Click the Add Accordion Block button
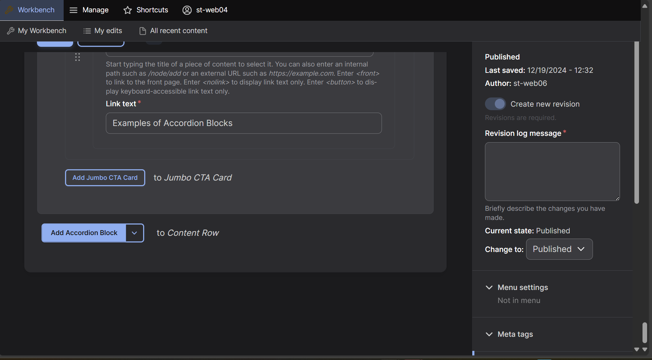 tap(84, 233)
